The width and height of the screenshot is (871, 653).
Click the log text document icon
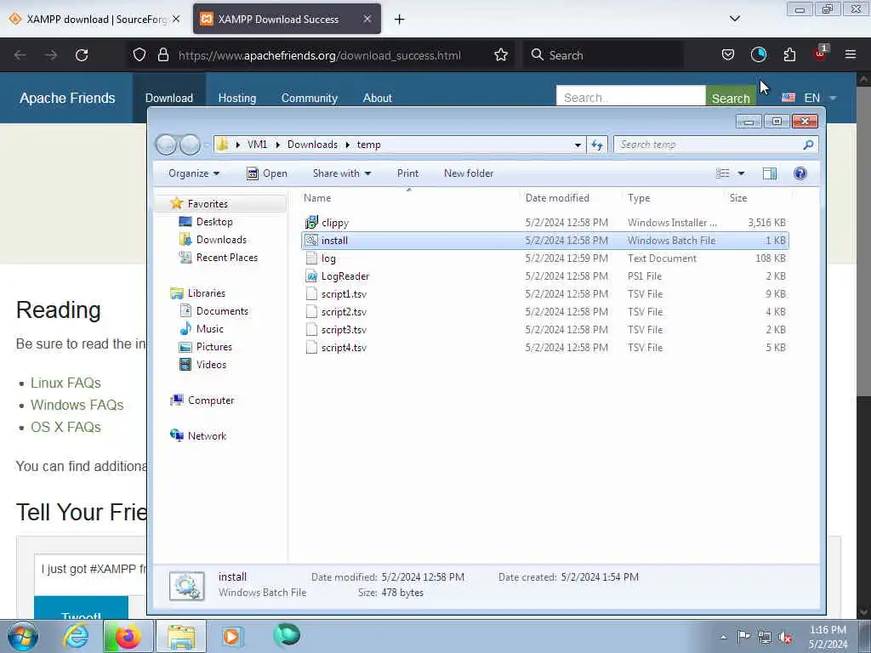point(311,258)
